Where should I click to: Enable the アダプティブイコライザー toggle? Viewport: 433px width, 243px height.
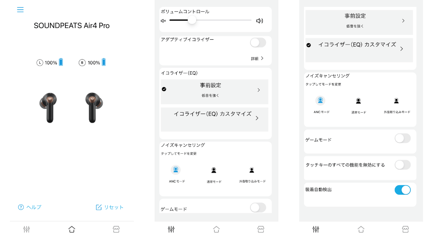[258, 43]
